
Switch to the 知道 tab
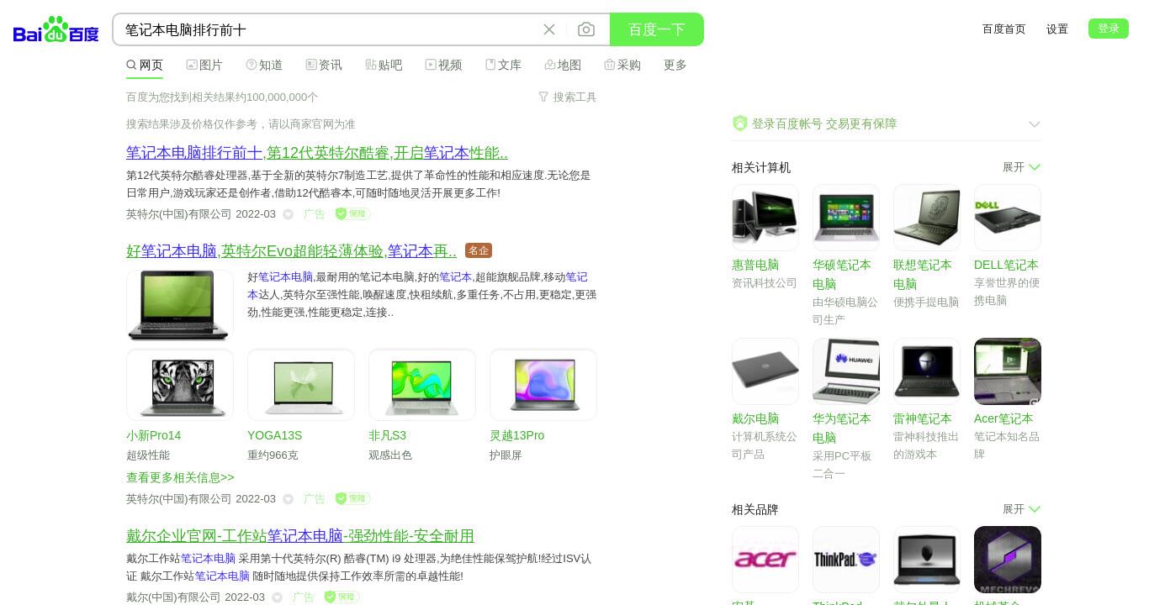click(264, 65)
